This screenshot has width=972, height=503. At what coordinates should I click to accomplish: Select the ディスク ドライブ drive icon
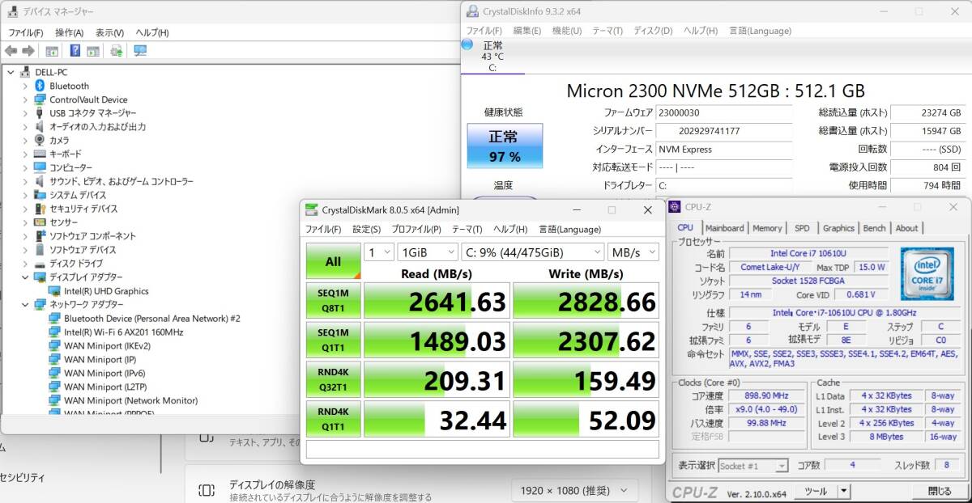click(x=40, y=264)
